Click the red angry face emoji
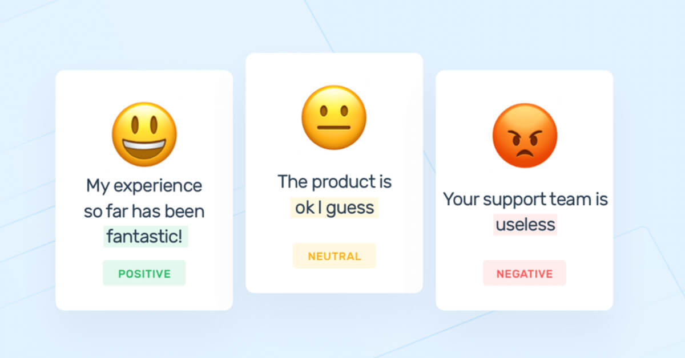 pyautogui.click(x=525, y=135)
